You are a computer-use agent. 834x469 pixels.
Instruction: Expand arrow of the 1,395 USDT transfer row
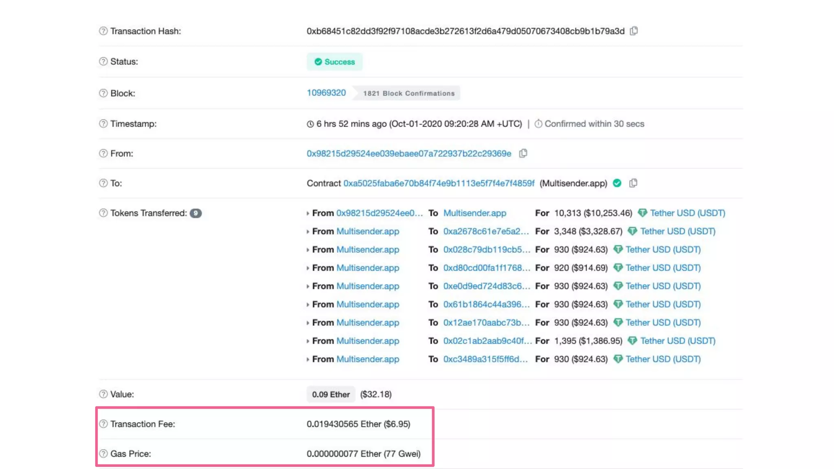click(308, 341)
